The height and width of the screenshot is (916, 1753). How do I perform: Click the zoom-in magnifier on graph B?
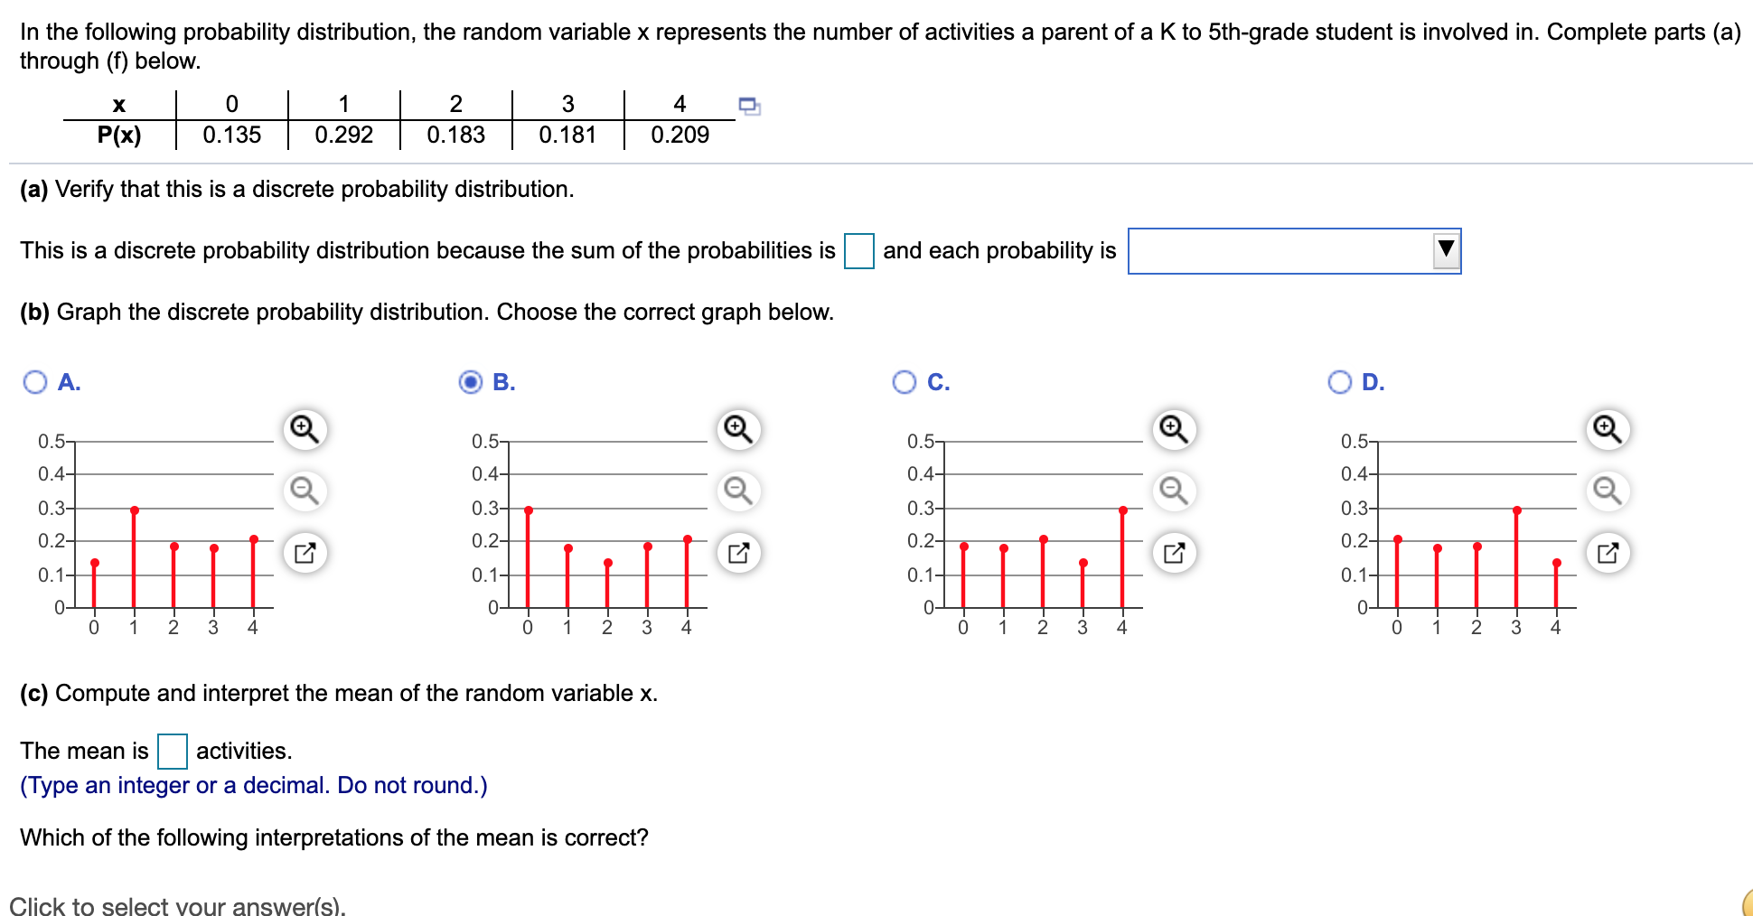click(739, 429)
